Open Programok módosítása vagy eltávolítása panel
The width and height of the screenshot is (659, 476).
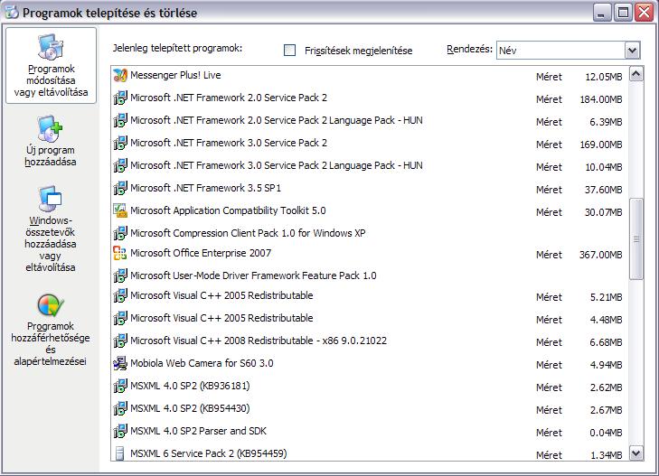pyautogui.click(x=51, y=65)
